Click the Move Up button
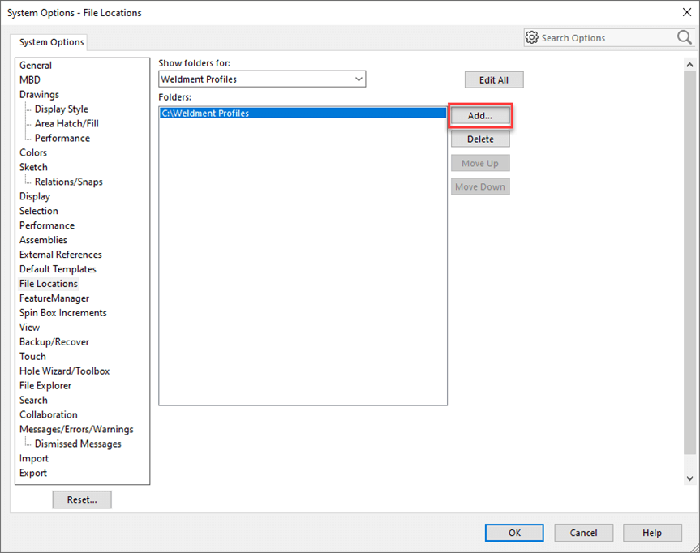This screenshot has width=700, height=553. 480,163
